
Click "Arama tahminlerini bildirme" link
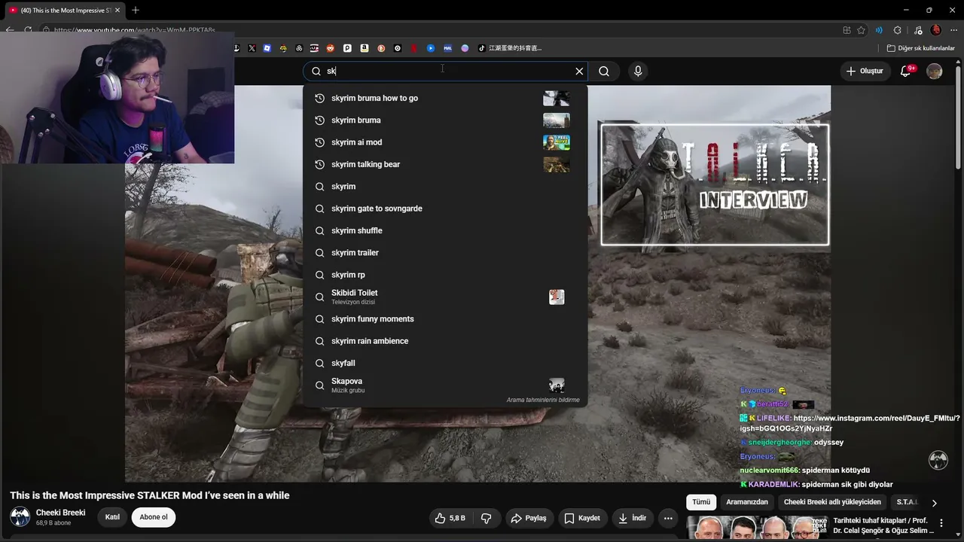(543, 400)
